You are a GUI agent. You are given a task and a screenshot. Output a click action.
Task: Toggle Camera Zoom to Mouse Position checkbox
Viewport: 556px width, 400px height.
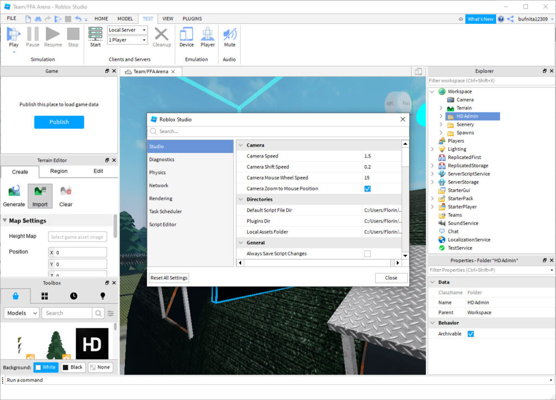click(368, 188)
